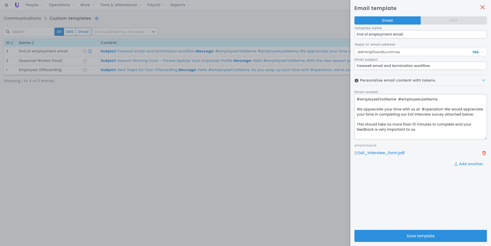Delete the Exit_Interview_form.pdf attachment
This screenshot has width=491, height=246.
coord(484,153)
